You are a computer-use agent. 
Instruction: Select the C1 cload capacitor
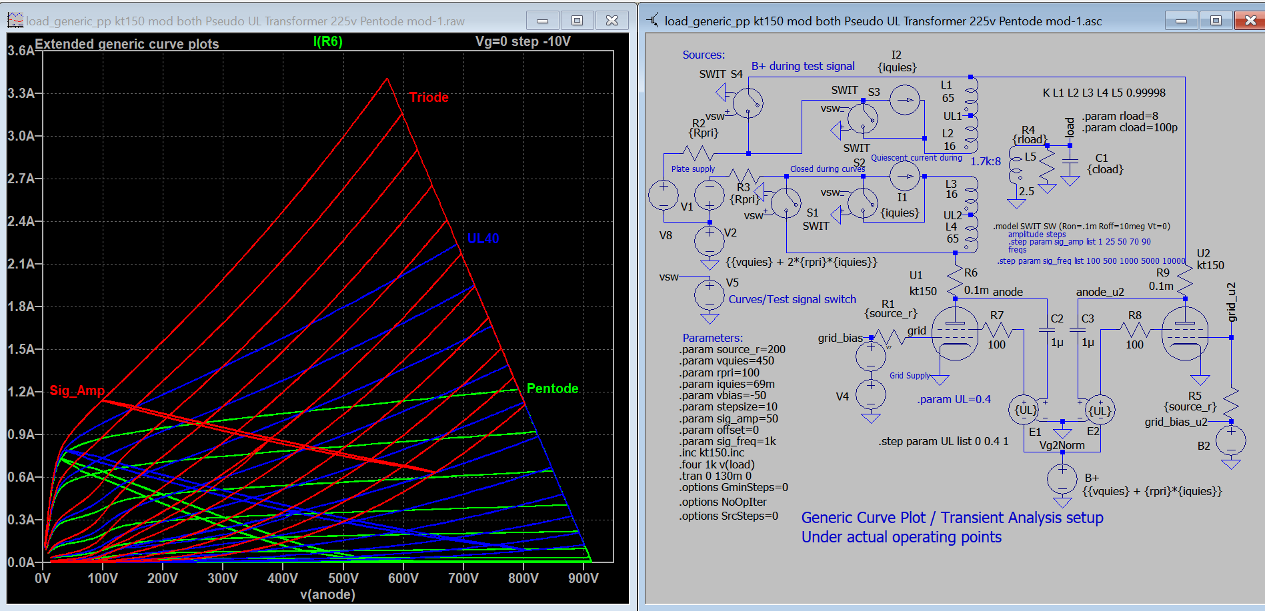coord(1070,162)
